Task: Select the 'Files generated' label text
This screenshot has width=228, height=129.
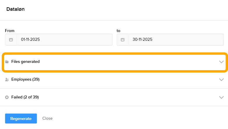Action: point(25,62)
